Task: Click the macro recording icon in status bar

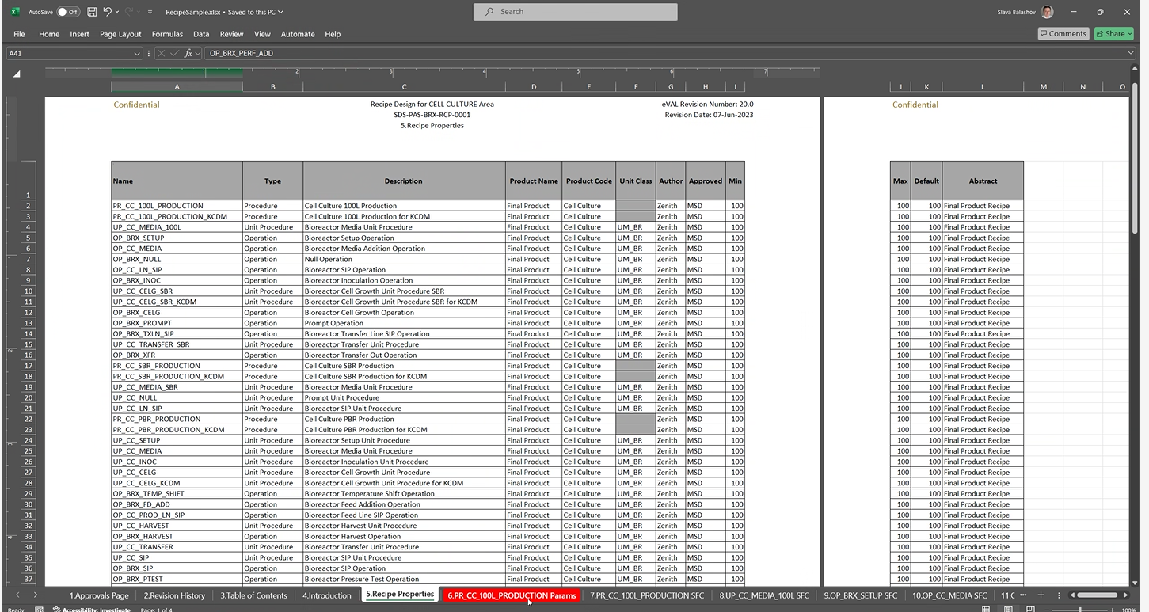Action: pyautogui.click(x=38, y=609)
